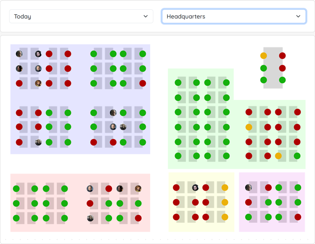Select the top-right red desk on the gray table
Screen dimensions: 315x244
(282, 56)
